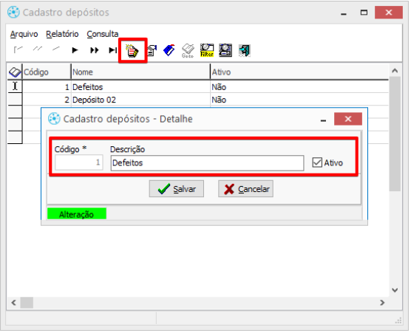The height and width of the screenshot is (333, 411).
Task: Toggle the Ativo checkbox
Action: click(x=317, y=162)
